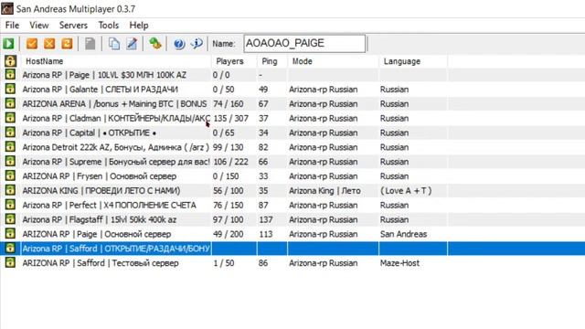Click the lock icon beside Arizona Detroit server
The width and height of the screenshot is (585, 329).
coord(10,147)
